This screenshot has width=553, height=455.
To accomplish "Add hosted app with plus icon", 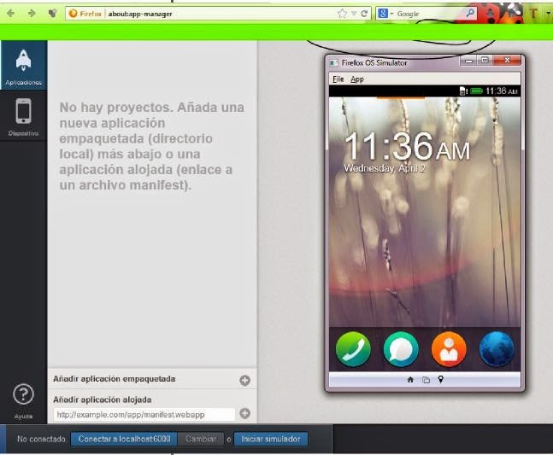I will click(x=244, y=413).
